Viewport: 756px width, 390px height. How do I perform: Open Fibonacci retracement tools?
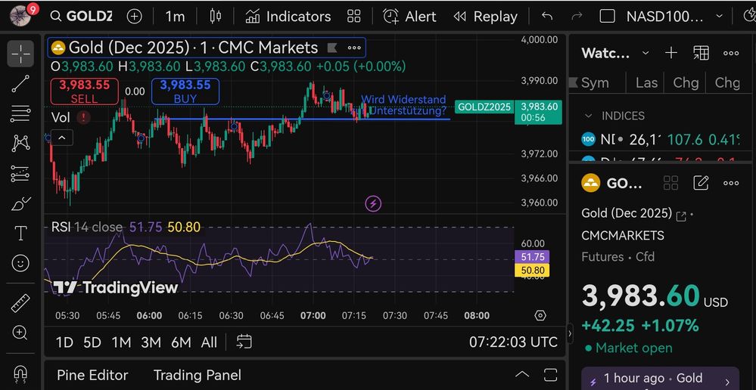20,114
